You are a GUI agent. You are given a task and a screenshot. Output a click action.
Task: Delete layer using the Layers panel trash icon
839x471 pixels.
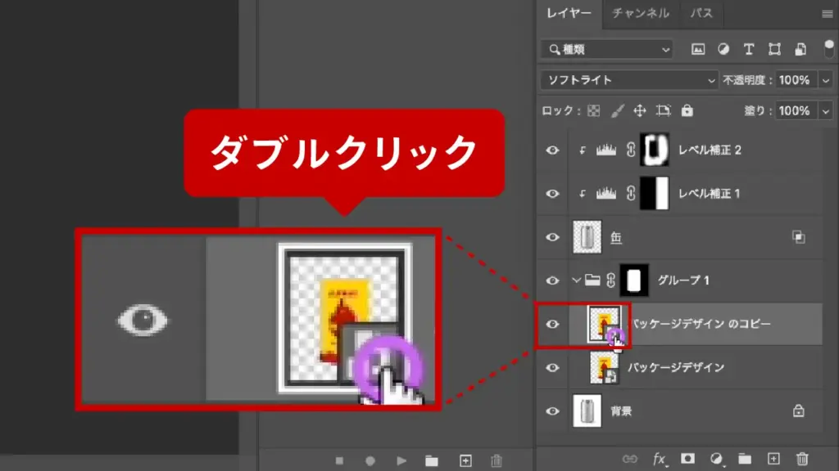tap(803, 460)
